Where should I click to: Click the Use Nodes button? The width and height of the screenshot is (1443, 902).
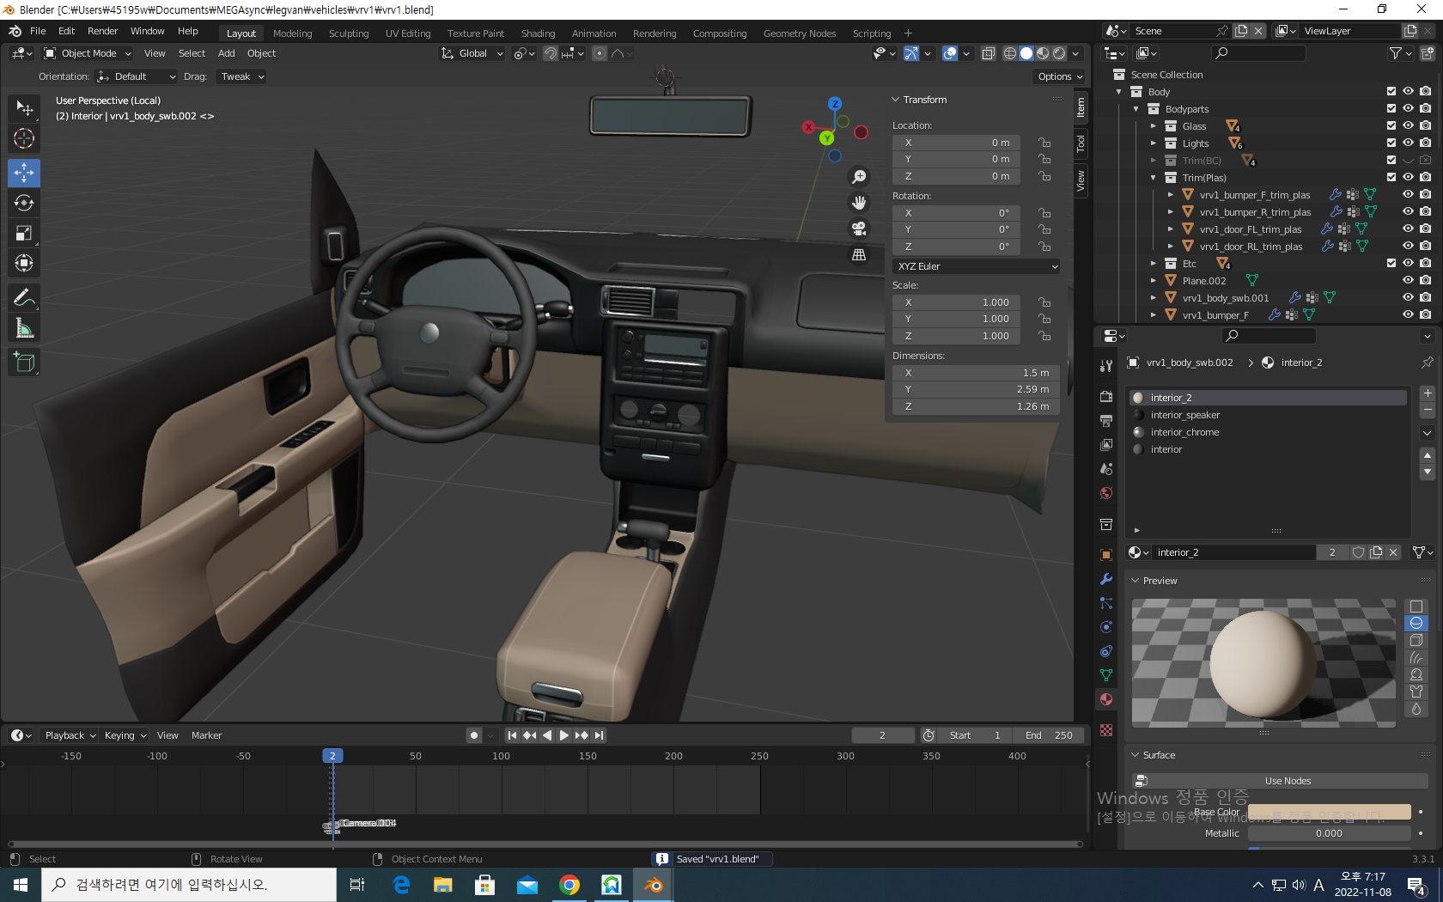click(x=1287, y=781)
